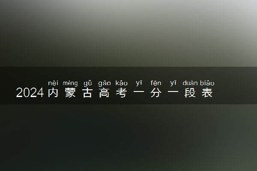Click the pinyin label fēn
Viewport: 257px width, 171px height.
pyautogui.click(x=156, y=83)
